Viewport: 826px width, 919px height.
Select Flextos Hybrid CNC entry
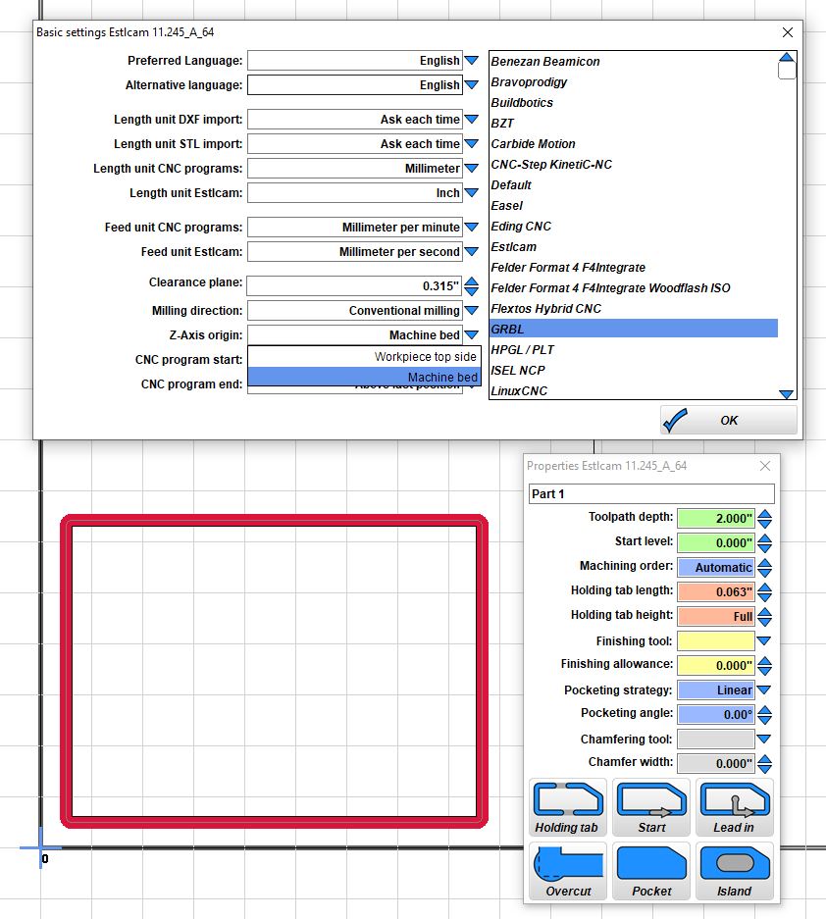(x=634, y=308)
